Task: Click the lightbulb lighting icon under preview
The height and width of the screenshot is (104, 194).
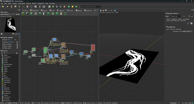Action: [x=13, y=34]
